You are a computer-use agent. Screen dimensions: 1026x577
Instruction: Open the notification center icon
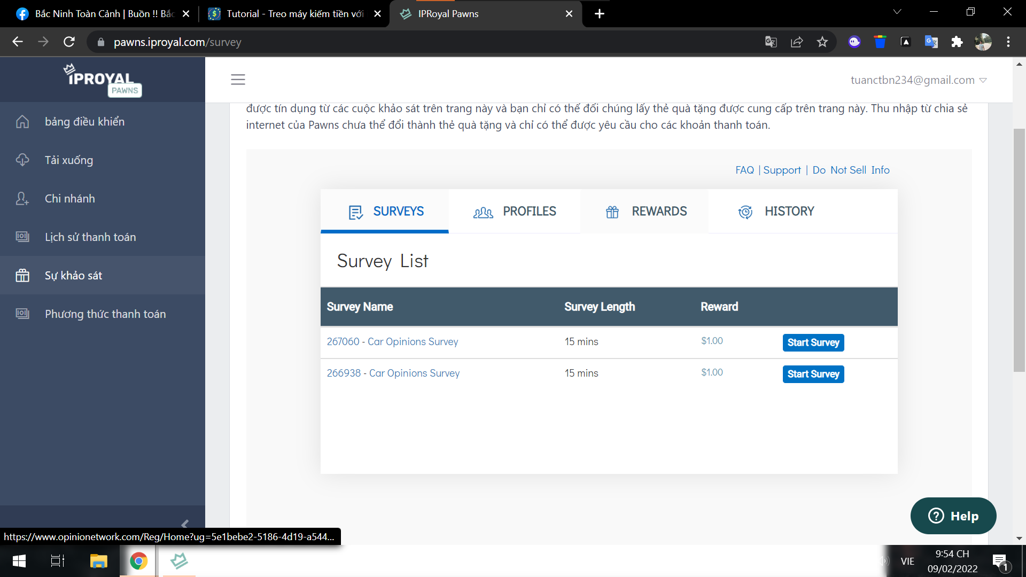1000,562
